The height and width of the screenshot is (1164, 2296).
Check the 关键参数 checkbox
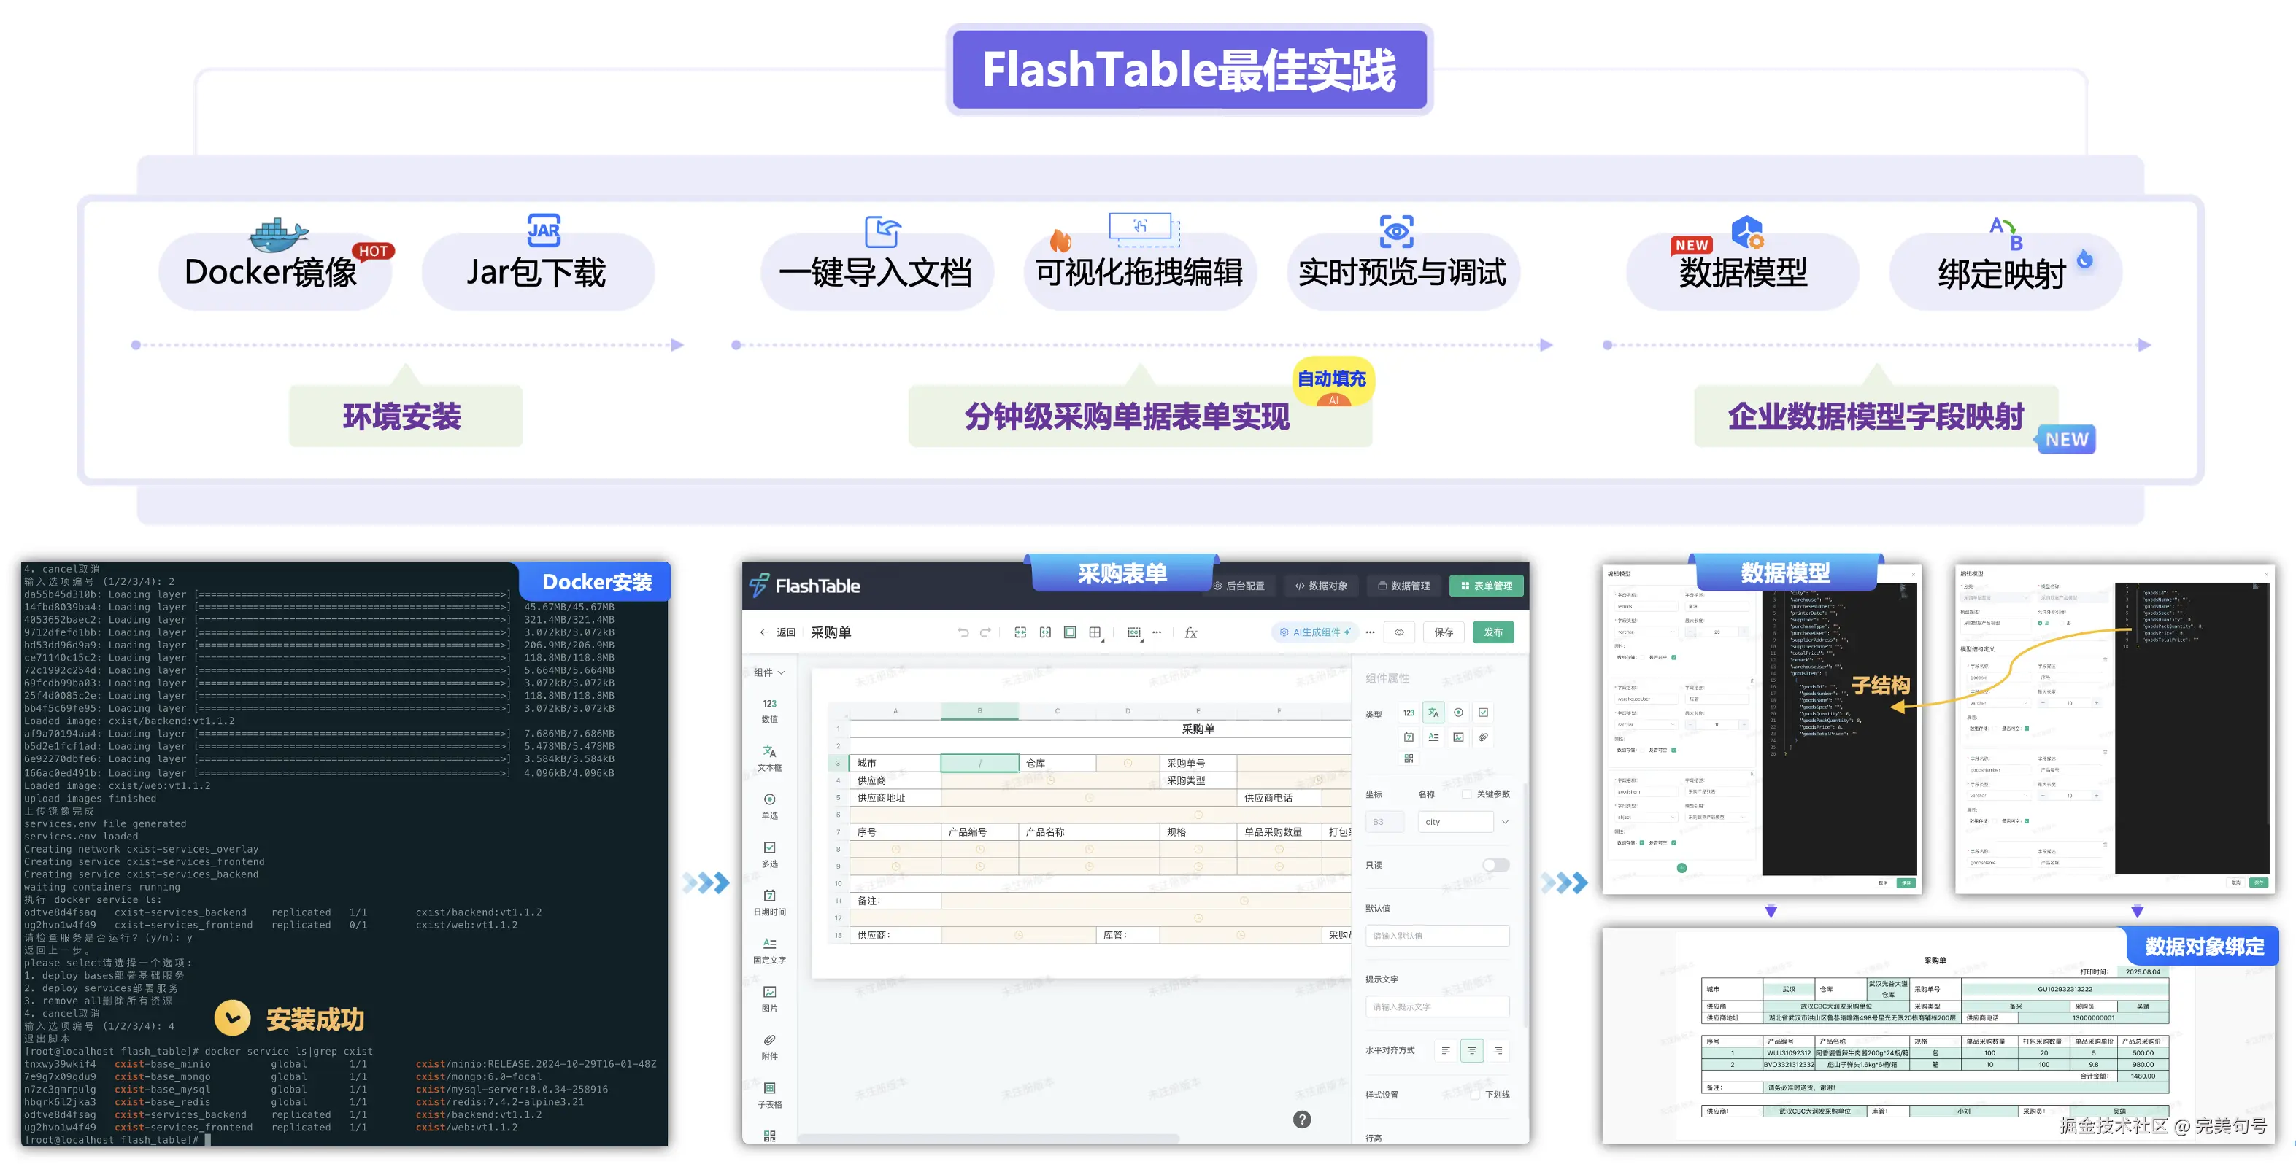pyautogui.click(x=1466, y=794)
